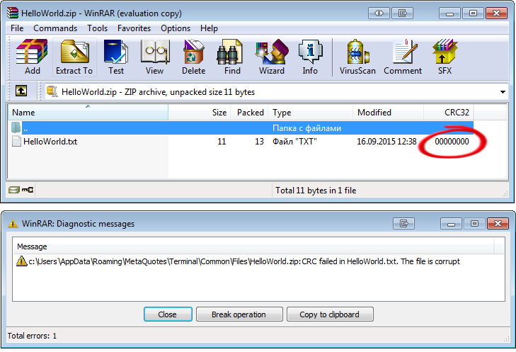Click title bar extra button in Diagnostic window
The width and height of the screenshot is (516, 352).
coord(403,224)
